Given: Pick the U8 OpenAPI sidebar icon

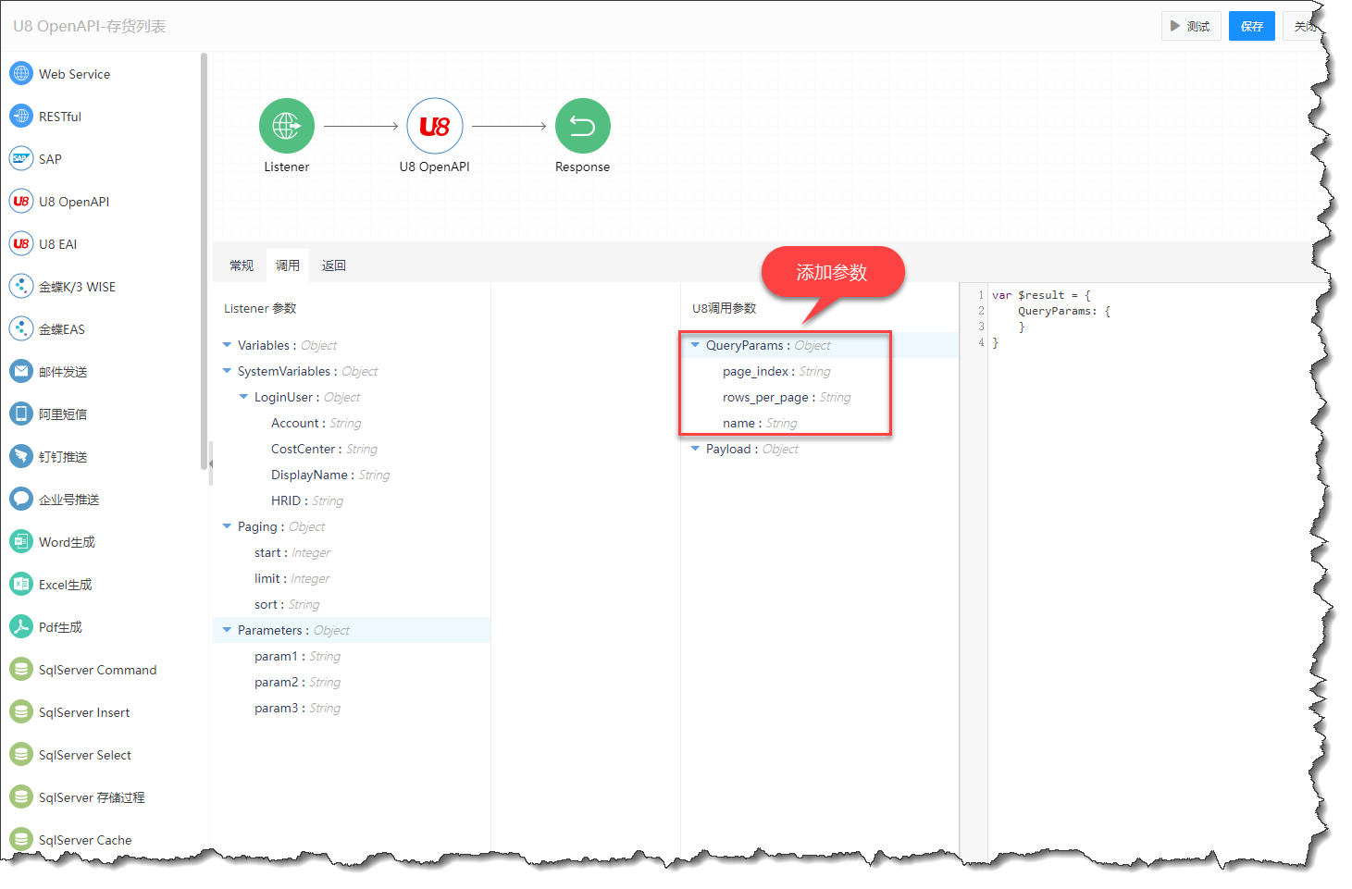Looking at the screenshot, I should coord(21,201).
